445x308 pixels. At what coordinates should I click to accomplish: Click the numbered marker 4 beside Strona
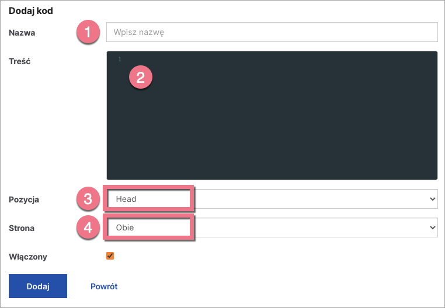click(88, 228)
